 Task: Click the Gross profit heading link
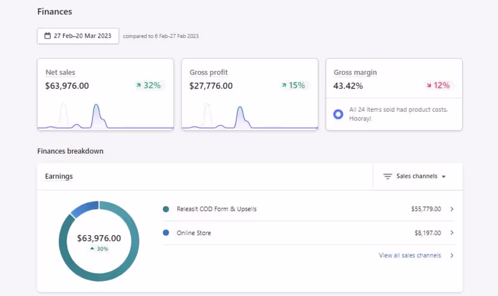pyautogui.click(x=209, y=72)
